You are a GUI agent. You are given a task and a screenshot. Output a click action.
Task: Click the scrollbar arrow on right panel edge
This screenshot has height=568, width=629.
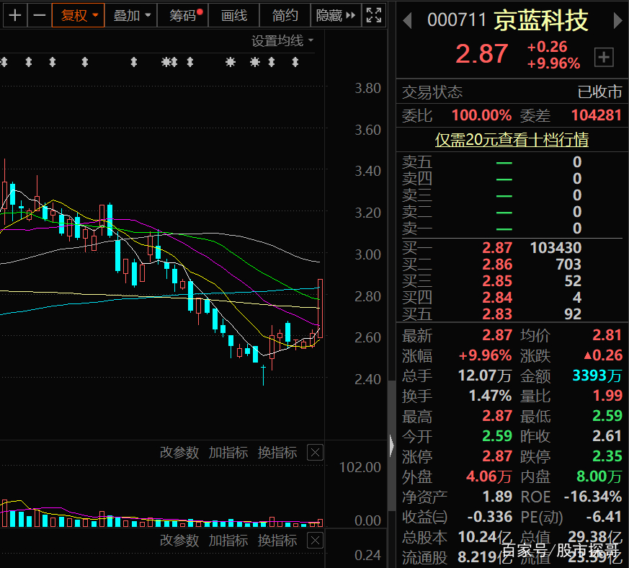(x=391, y=445)
